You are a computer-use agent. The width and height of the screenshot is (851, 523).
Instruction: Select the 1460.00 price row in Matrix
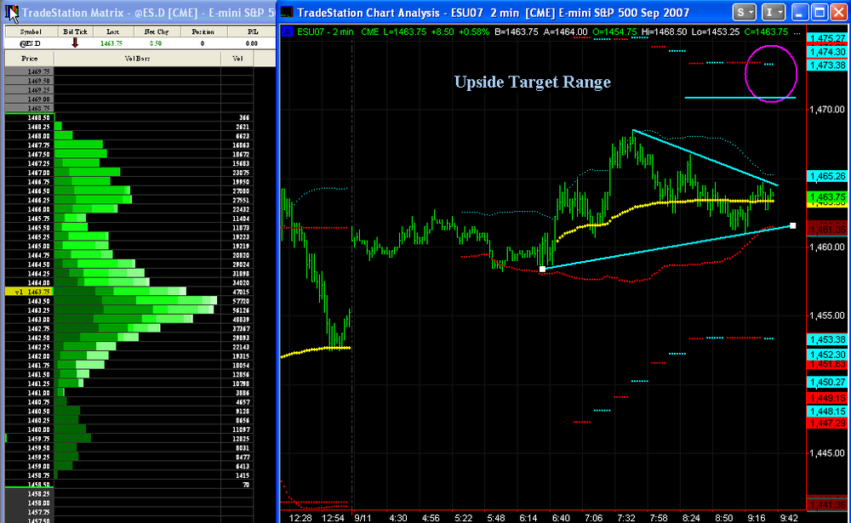point(29,429)
